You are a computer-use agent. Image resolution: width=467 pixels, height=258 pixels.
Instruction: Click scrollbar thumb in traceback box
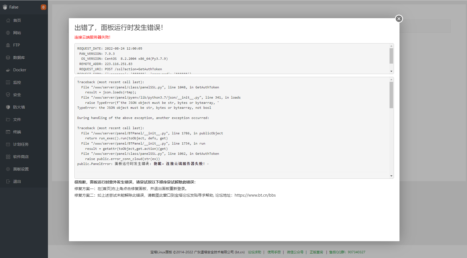pyautogui.click(x=391, y=95)
